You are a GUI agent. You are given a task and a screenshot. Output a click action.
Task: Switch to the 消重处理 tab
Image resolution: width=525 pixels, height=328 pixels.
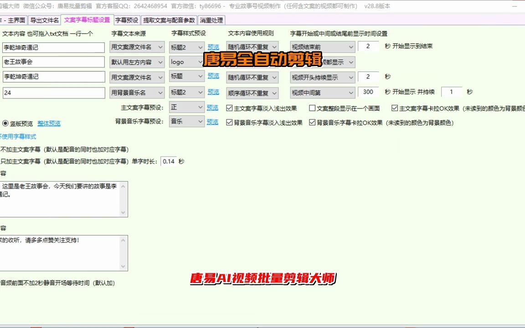coord(211,20)
